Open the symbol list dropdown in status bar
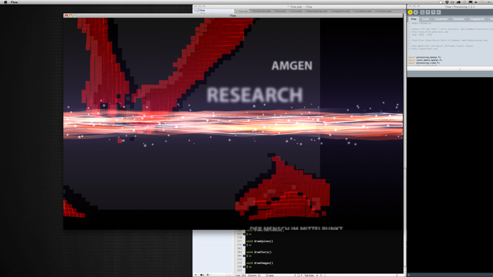Image resolution: width=493 pixels, height=277 pixels. (x=361, y=276)
